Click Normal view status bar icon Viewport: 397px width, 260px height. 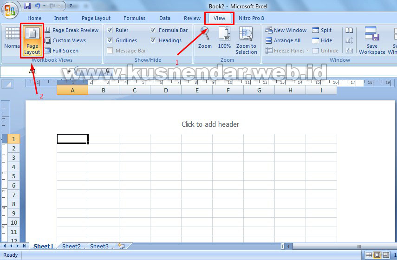click(x=369, y=255)
